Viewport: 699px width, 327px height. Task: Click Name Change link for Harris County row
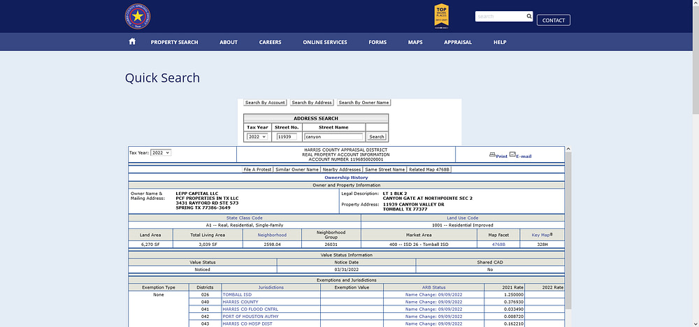434,302
